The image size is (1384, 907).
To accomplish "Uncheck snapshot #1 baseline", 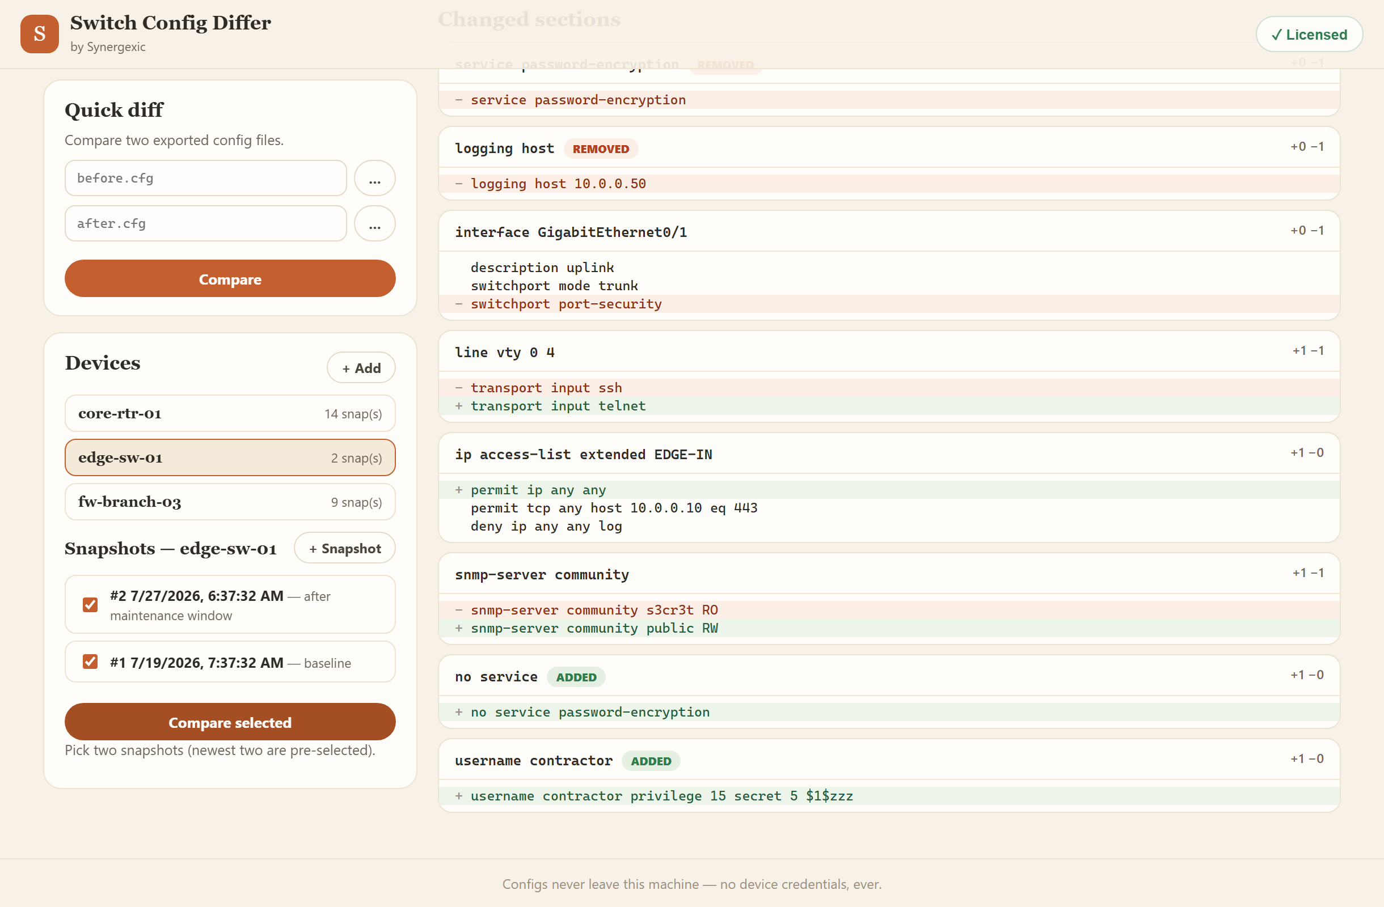I will point(90,662).
